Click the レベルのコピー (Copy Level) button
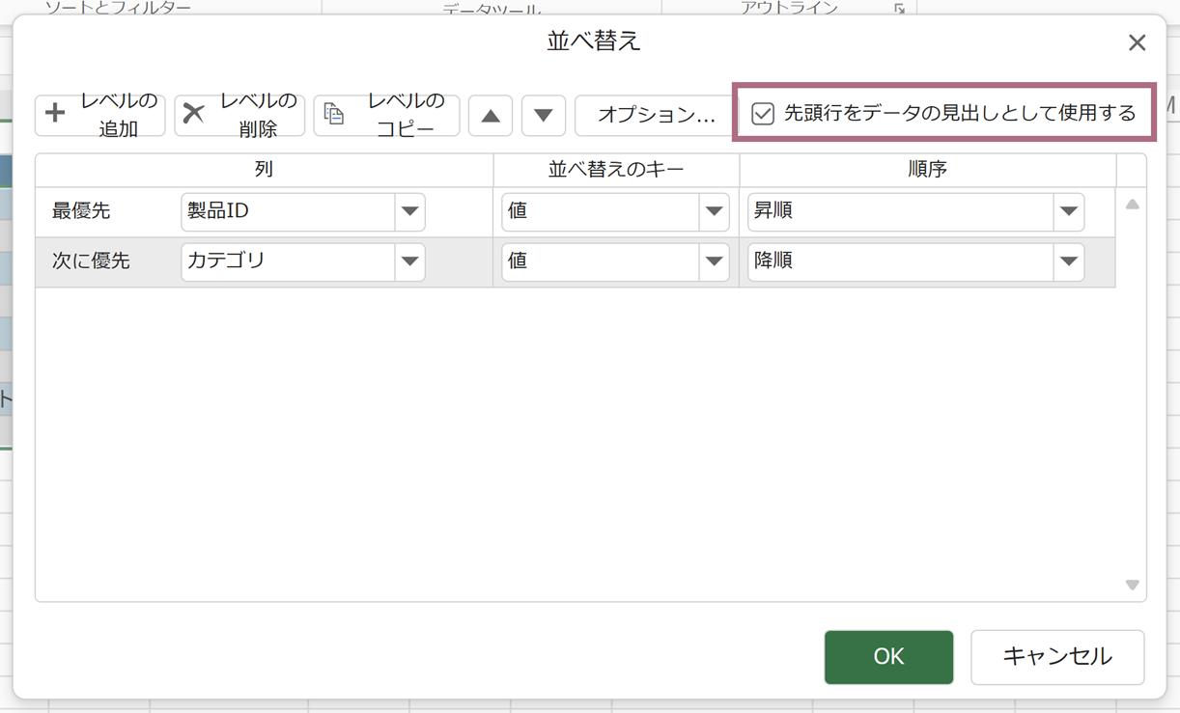Screen dimensions: 1180x713 click(386, 115)
